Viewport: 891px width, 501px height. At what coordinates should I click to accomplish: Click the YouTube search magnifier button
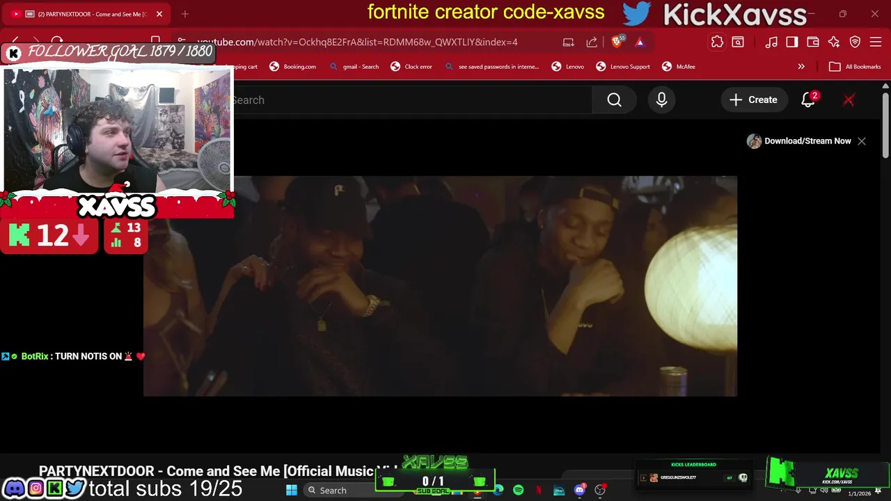tap(614, 100)
